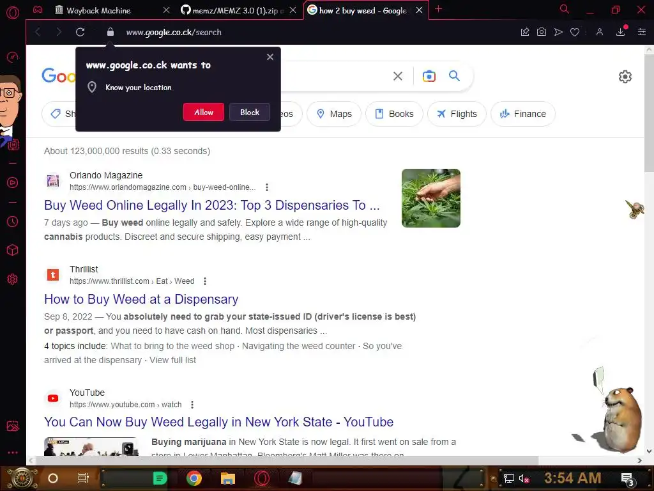Clear the search box text
Screen dimensions: 654x491
pos(398,76)
